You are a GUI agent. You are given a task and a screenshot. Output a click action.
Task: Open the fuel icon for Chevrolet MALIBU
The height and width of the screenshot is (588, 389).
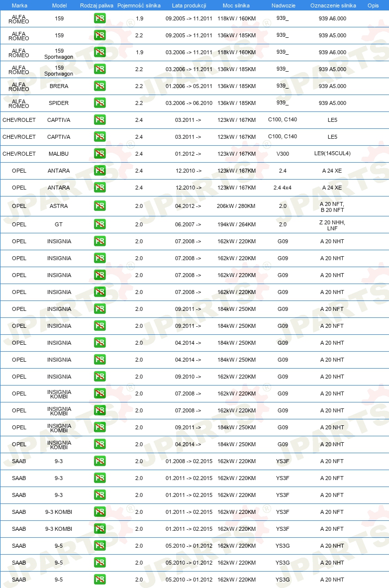[x=100, y=153]
